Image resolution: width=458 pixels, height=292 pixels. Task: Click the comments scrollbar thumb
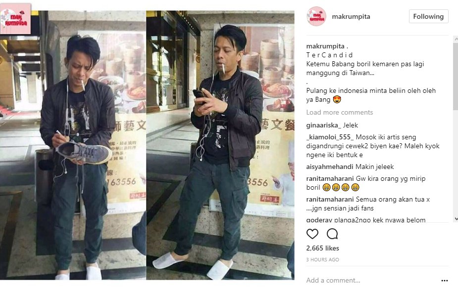pyautogui.click(x=456, y=77)
